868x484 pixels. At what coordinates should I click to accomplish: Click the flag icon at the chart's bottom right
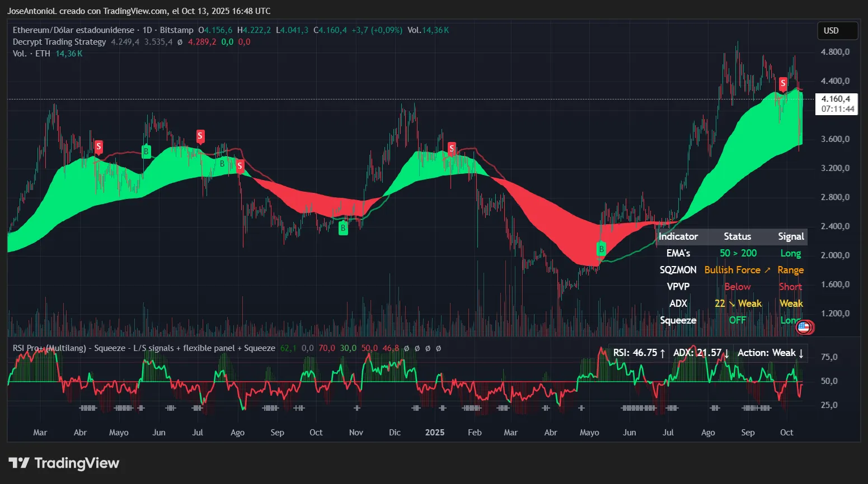(804, 328)
